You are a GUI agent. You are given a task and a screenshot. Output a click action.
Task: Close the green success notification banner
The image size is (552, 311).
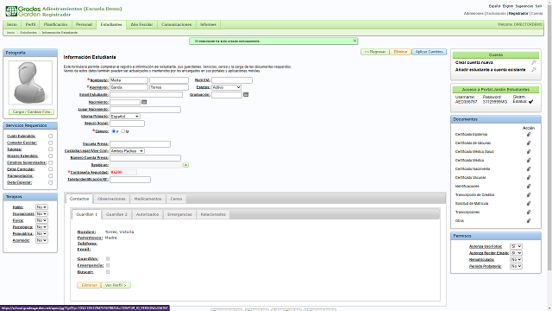[x=354, y=41]
